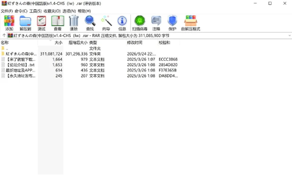The height and width of the screenshot is (175, 292).
Task: Expand the address bar dropdown arrow
Action: 290,35
